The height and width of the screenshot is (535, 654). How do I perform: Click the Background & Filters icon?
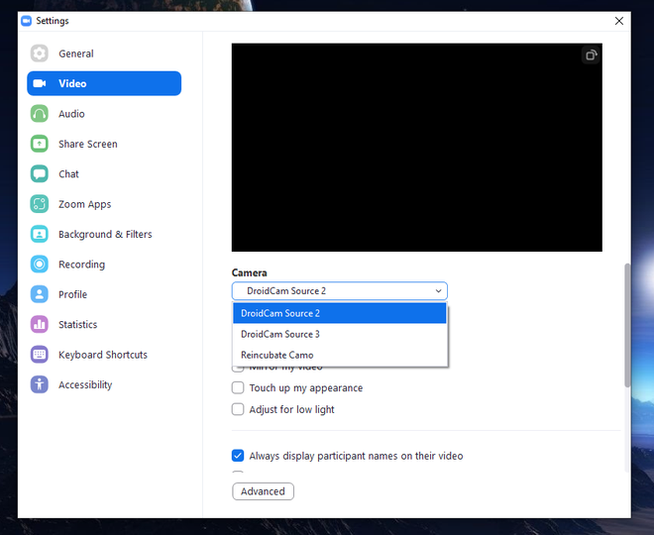(40, 234)
